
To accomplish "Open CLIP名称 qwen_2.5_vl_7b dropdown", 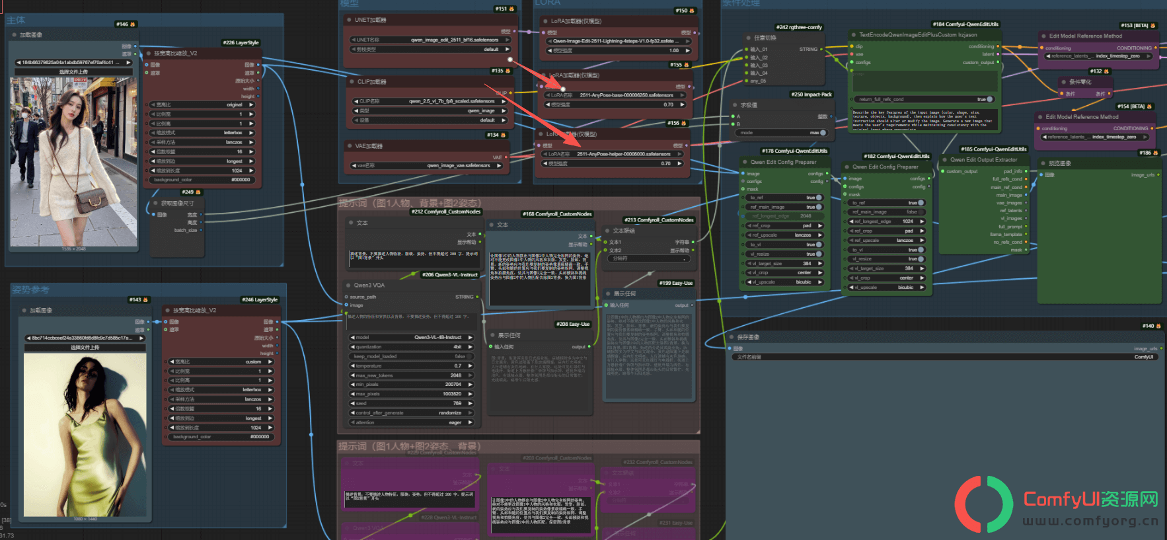I will [430, 102].
